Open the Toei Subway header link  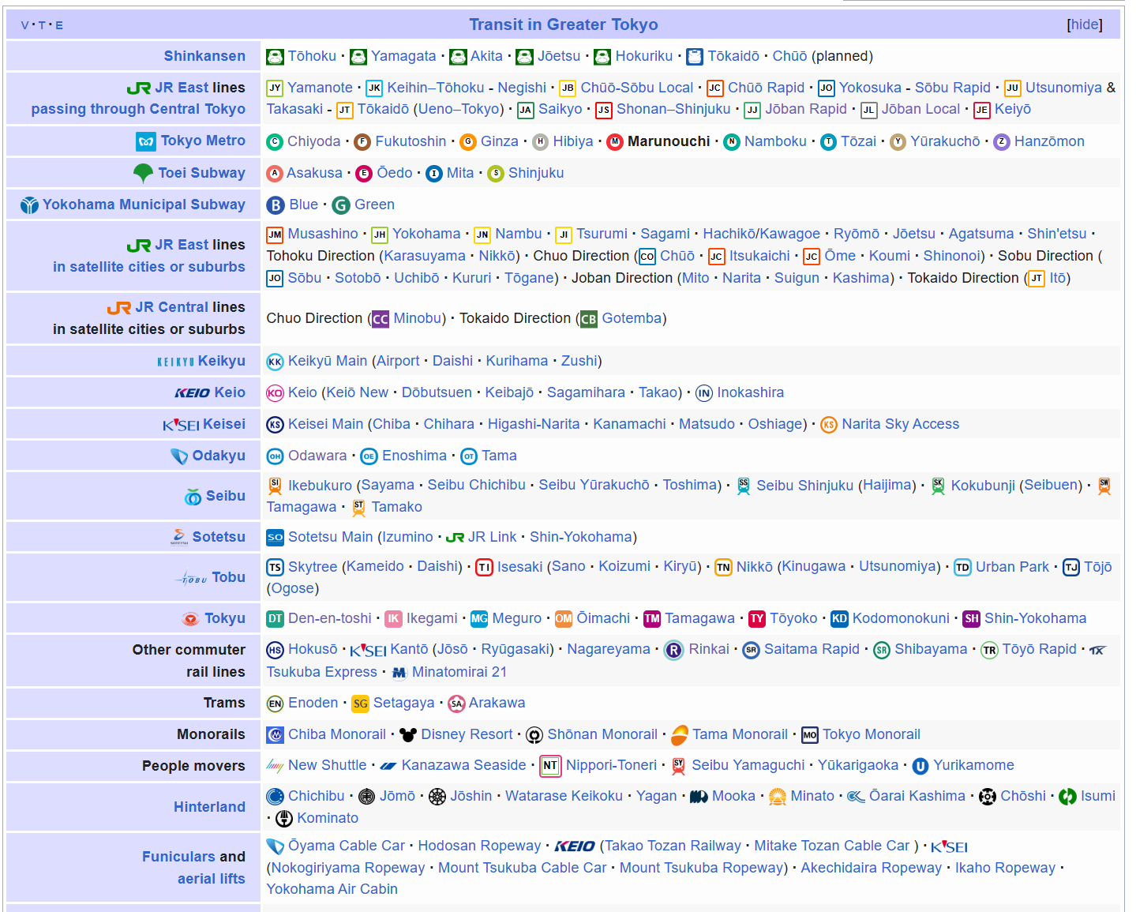point(201,173)
